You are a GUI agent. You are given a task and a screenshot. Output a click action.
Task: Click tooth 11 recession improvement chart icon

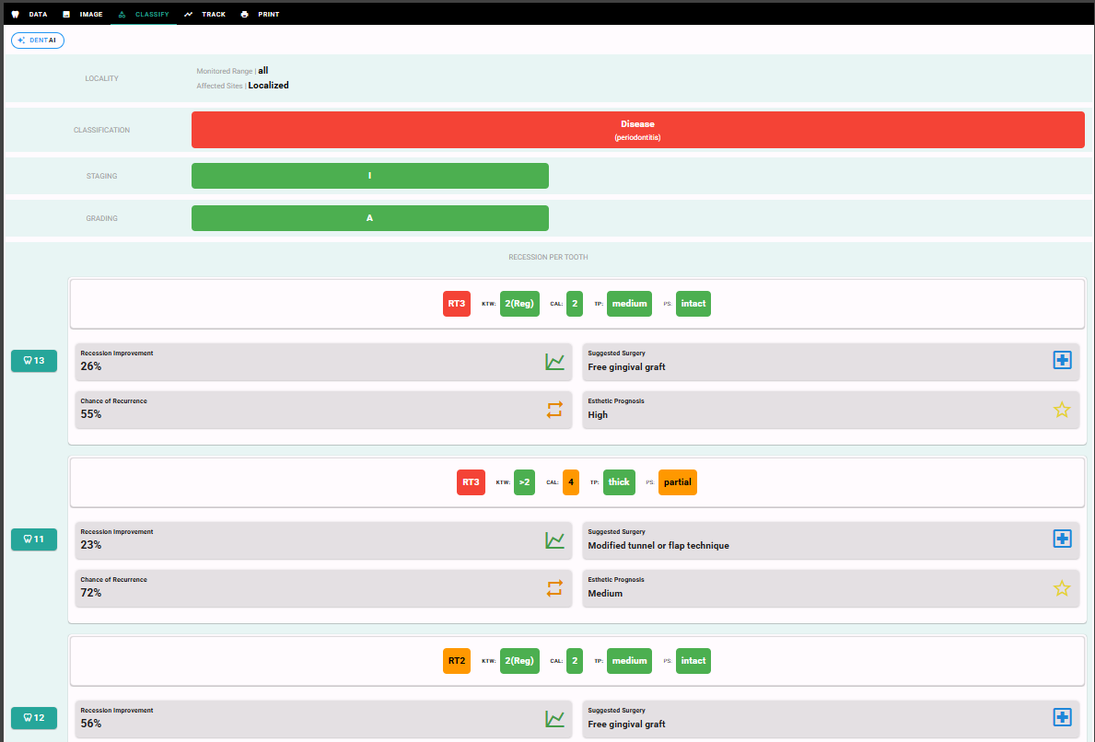tap(554, 540)
